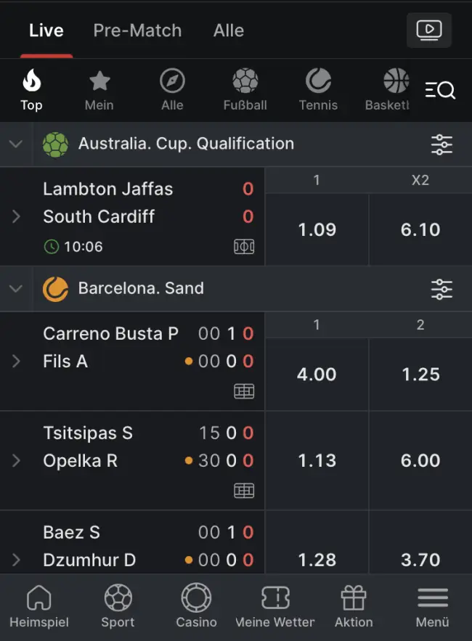472x641 pixels.
Task: Open market settings for Australia Cup Qualification
Action: 442,144
